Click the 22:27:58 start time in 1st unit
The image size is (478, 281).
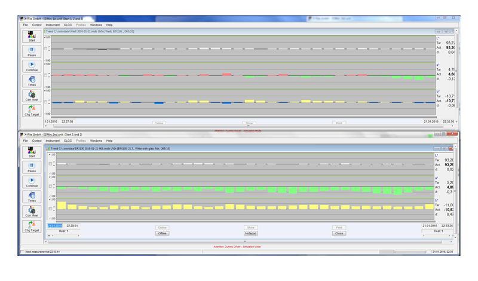click(x=68, y=121)
